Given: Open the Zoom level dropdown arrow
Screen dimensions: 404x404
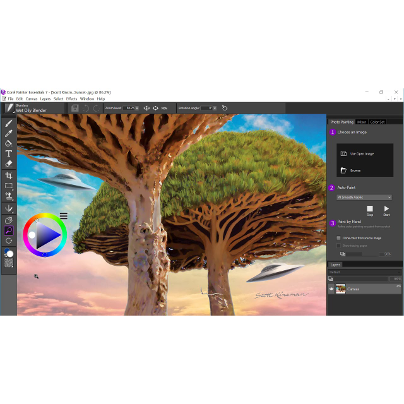Looking at the screenshot, I should click(137, 108).
